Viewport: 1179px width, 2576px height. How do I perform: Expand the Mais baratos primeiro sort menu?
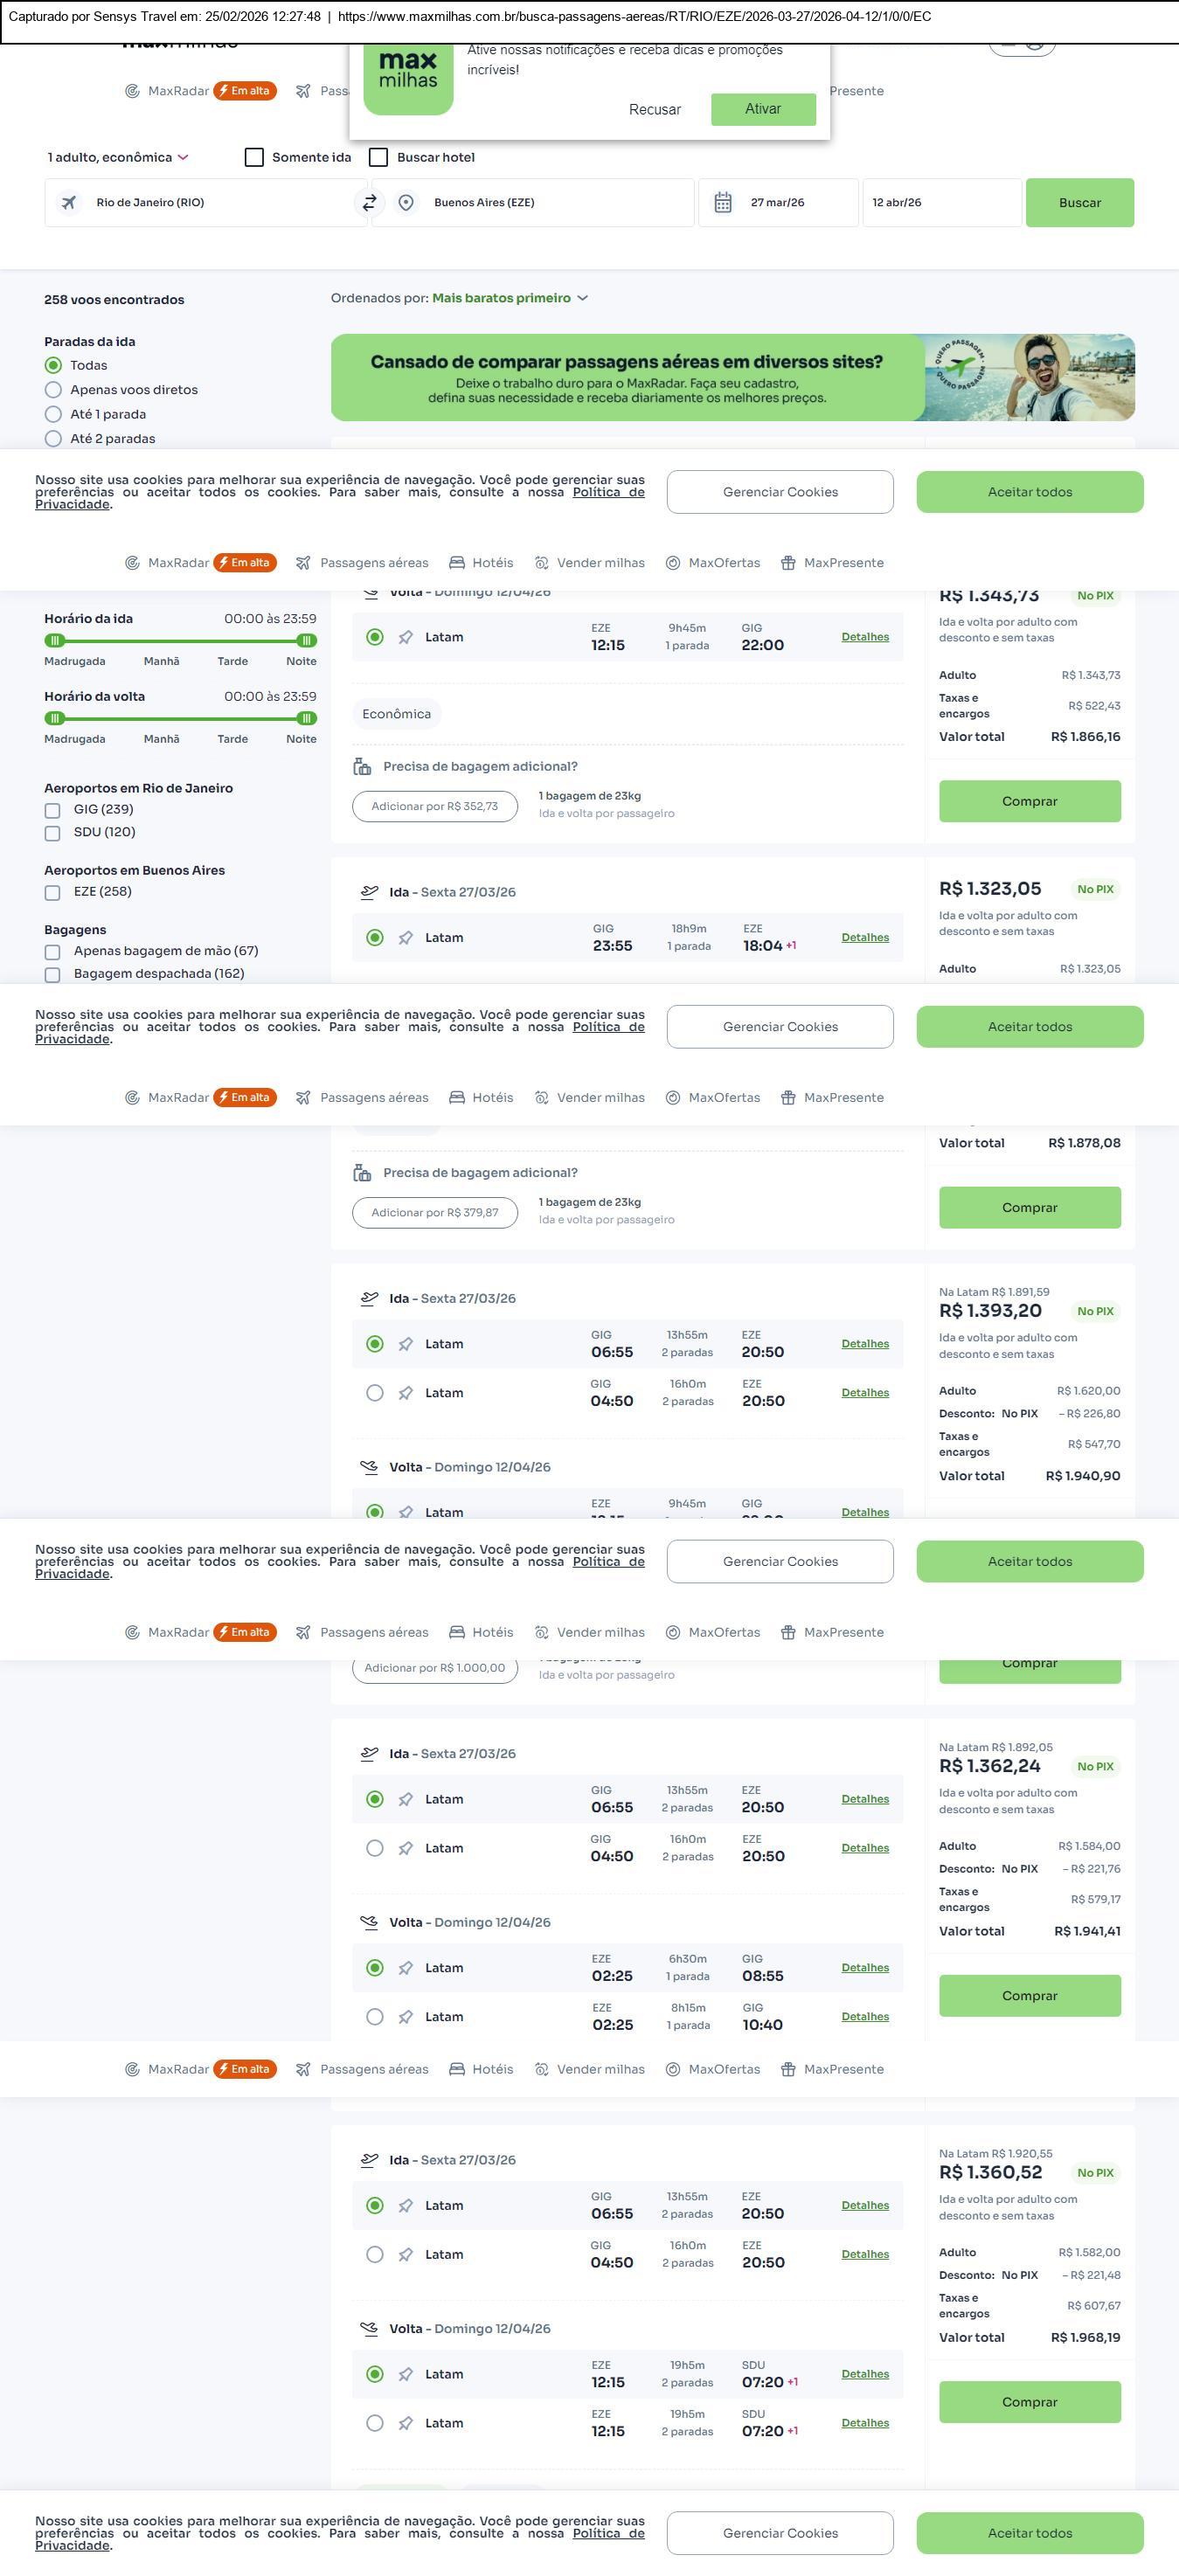[510, 298]
